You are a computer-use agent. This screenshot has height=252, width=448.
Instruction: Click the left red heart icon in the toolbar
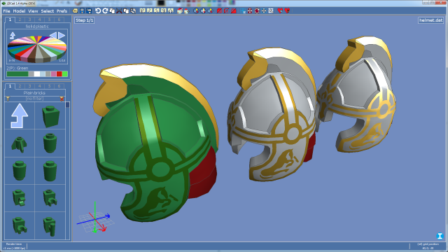[280, 11]
